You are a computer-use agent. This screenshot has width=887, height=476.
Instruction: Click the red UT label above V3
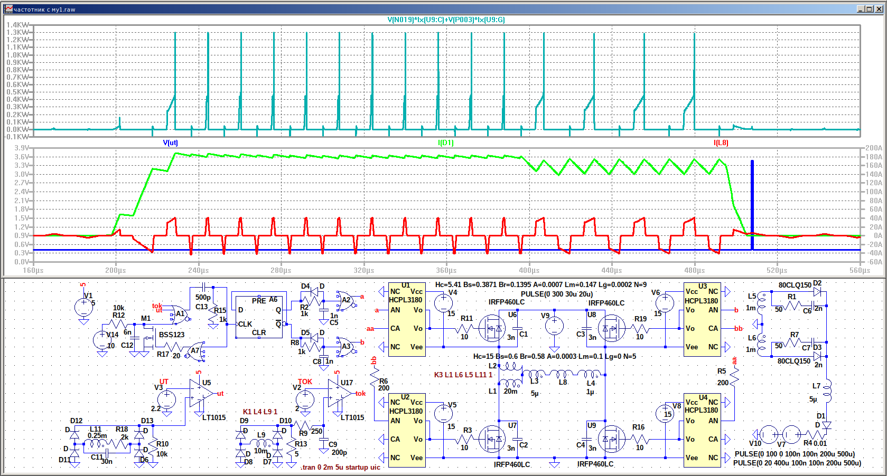point(164,382)
